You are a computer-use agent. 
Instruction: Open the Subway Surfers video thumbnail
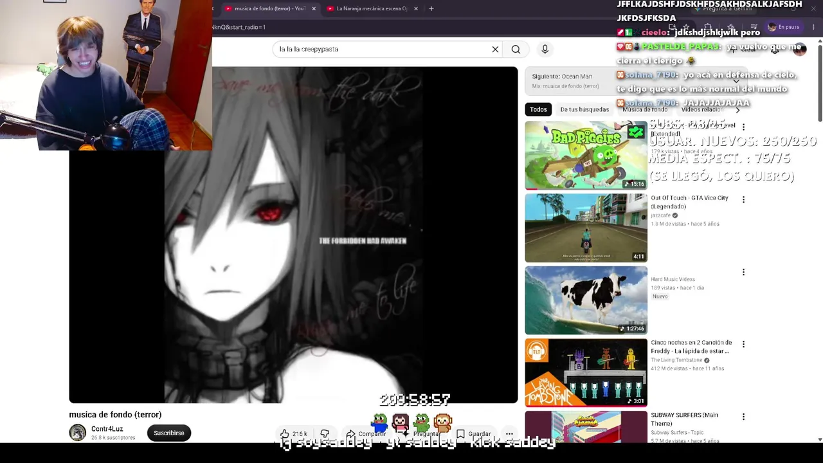[x=586, y=427]
